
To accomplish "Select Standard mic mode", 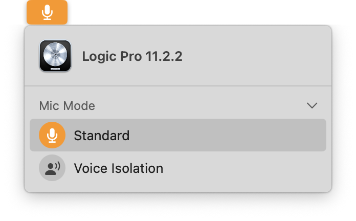I will click(x=178, y=135).
